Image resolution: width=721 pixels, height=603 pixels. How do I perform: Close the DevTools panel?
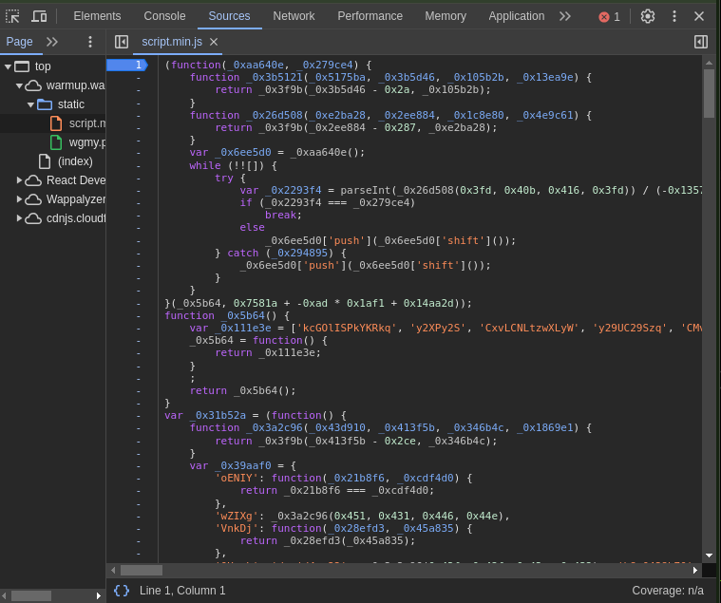699,16
